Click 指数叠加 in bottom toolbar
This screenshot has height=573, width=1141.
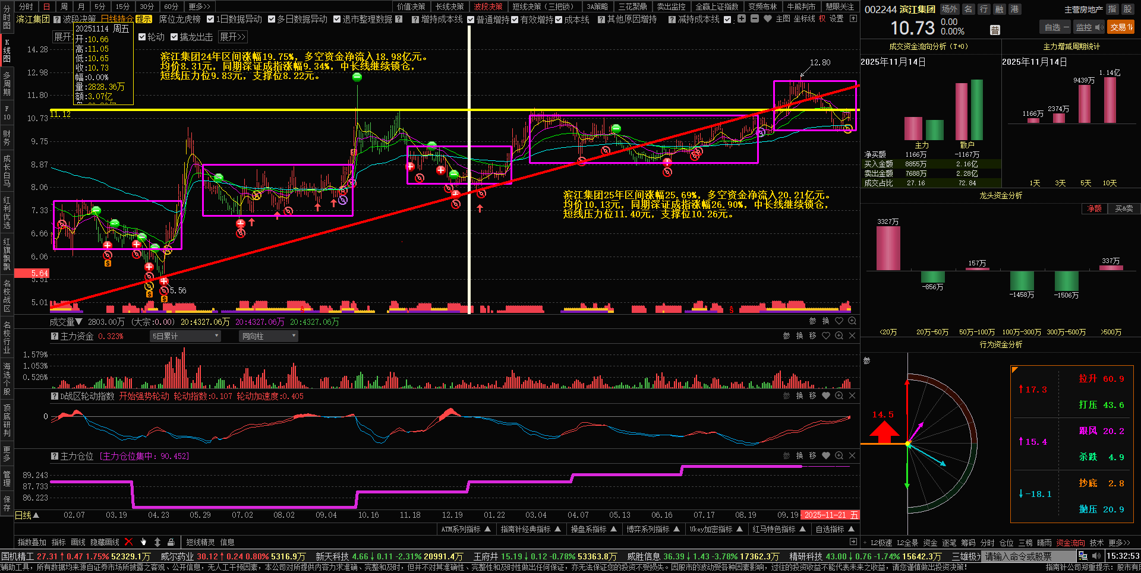32,542
